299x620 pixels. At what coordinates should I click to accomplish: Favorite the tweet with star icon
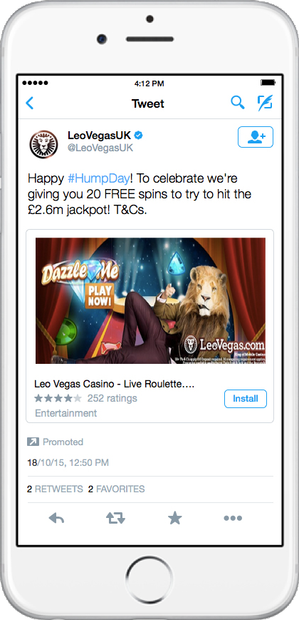[174, 517]
